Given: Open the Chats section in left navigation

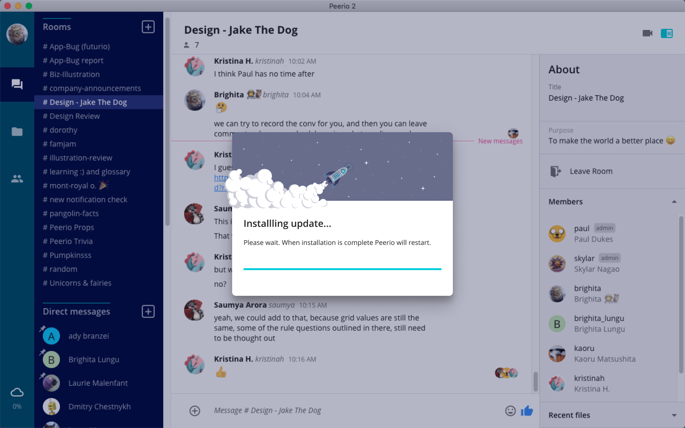Looking at the screenshot, I should coord(17,85).
